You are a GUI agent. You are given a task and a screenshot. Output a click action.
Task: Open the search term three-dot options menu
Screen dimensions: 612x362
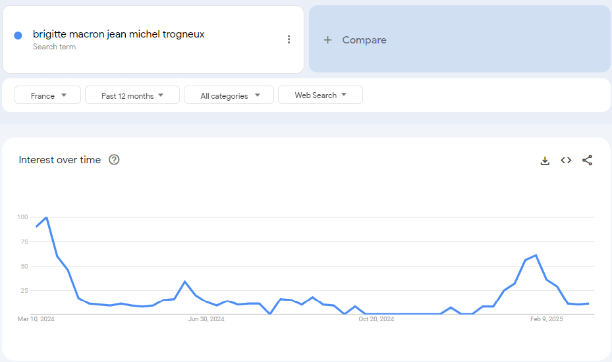289,39
